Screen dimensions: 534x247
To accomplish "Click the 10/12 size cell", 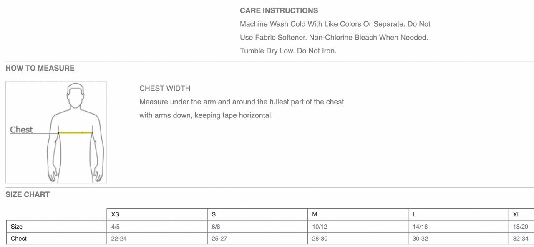I will pyautogui.click(x=358, y=227).
